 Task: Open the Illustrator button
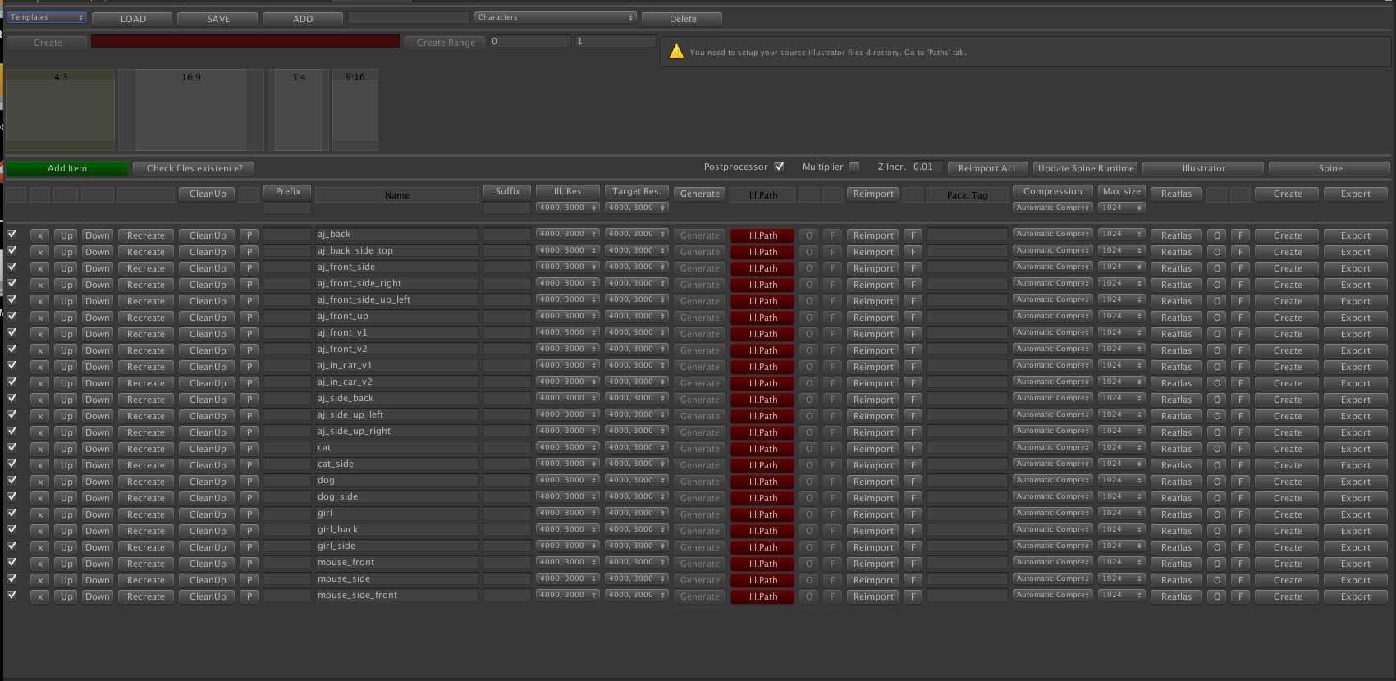tap(1204, 168)
